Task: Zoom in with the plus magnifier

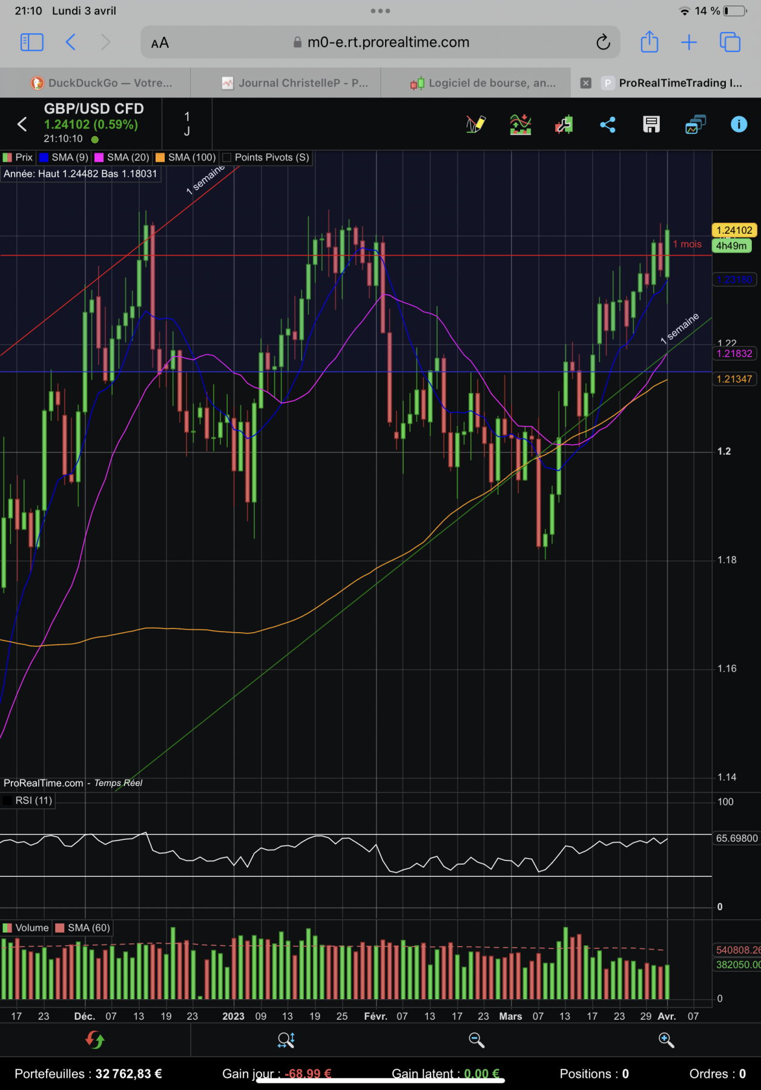Action: [x=666, y=1040]
